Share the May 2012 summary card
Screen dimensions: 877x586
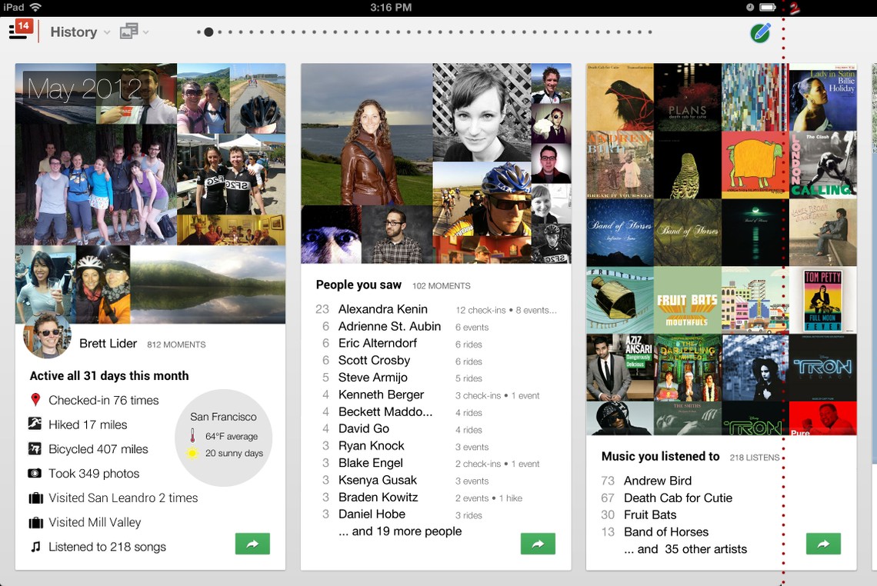252,544
